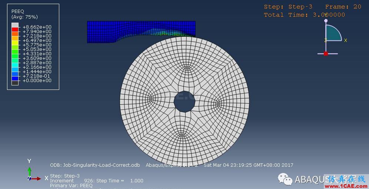Select the PEEQ legend title
This screenshot has height=189, width=369.
[18, 12]
